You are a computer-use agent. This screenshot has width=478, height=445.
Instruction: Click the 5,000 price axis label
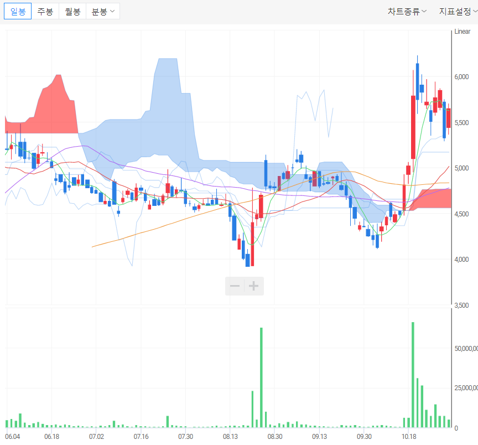[461, 168]
